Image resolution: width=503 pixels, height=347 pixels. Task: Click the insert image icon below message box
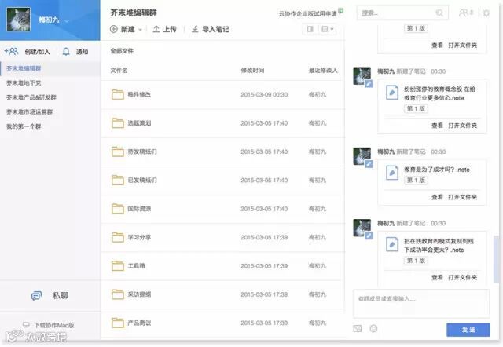[x=358, y=328]
